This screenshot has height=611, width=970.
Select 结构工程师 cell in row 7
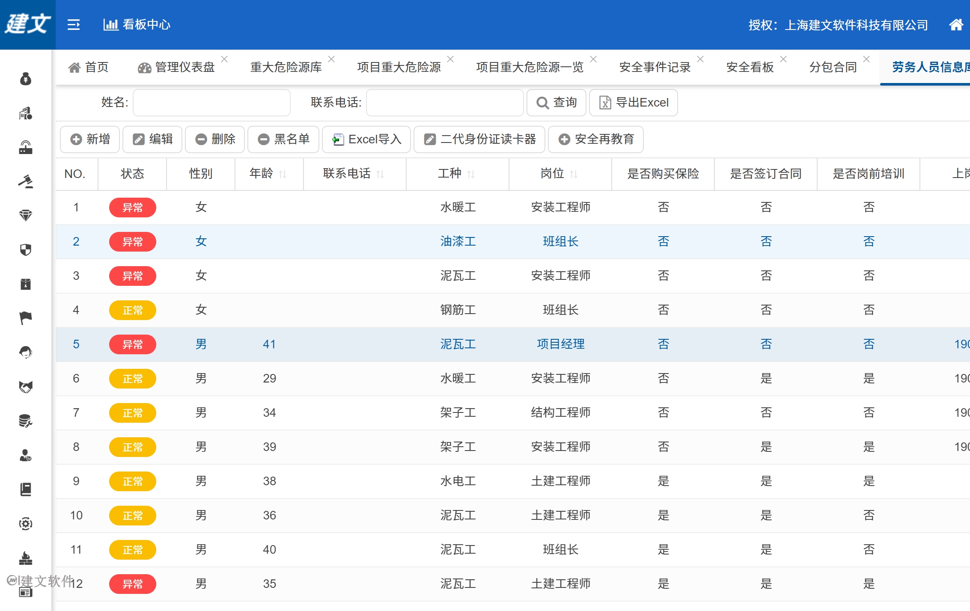[x=561, y=413]
